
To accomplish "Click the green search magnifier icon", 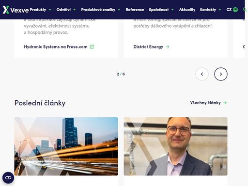I will 245,10.
